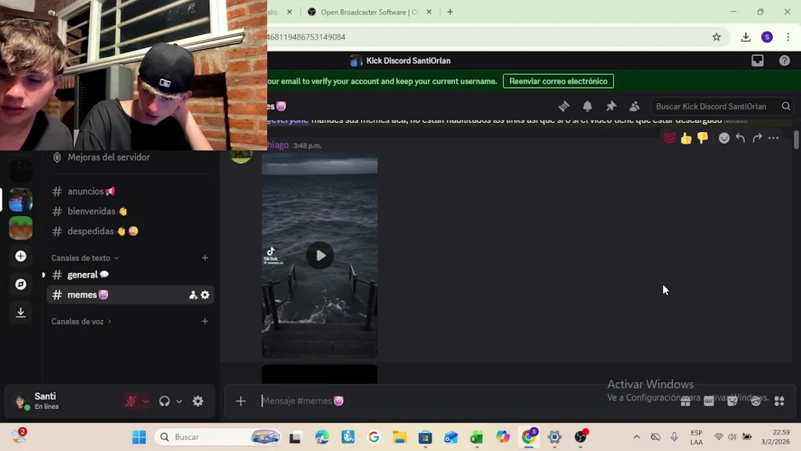Open the add reaction smiley picker
Image resolution: width=801 pixels, height=451 pixels.
point(724,138)
